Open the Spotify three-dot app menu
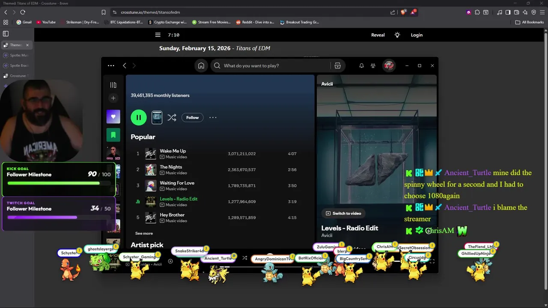The height and width of the screenshot is (308, 548). (x=111, y=65)
